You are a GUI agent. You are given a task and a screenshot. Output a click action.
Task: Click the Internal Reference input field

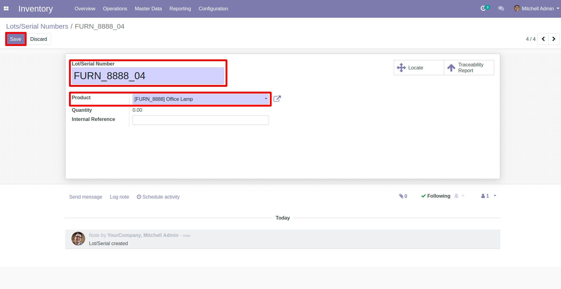pos(201,120)
